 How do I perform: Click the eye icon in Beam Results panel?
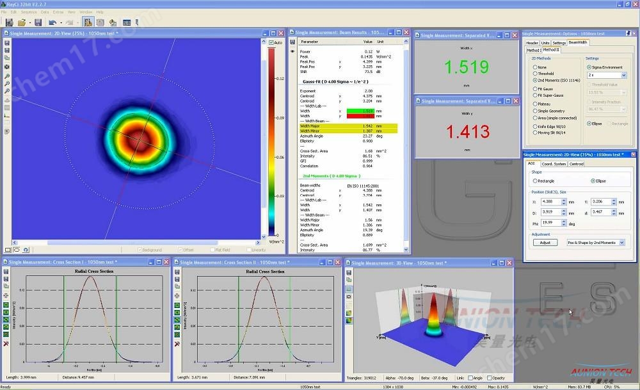(292, 51)
